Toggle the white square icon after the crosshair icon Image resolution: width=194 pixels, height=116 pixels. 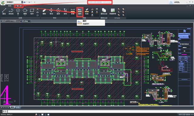point(48,114)
